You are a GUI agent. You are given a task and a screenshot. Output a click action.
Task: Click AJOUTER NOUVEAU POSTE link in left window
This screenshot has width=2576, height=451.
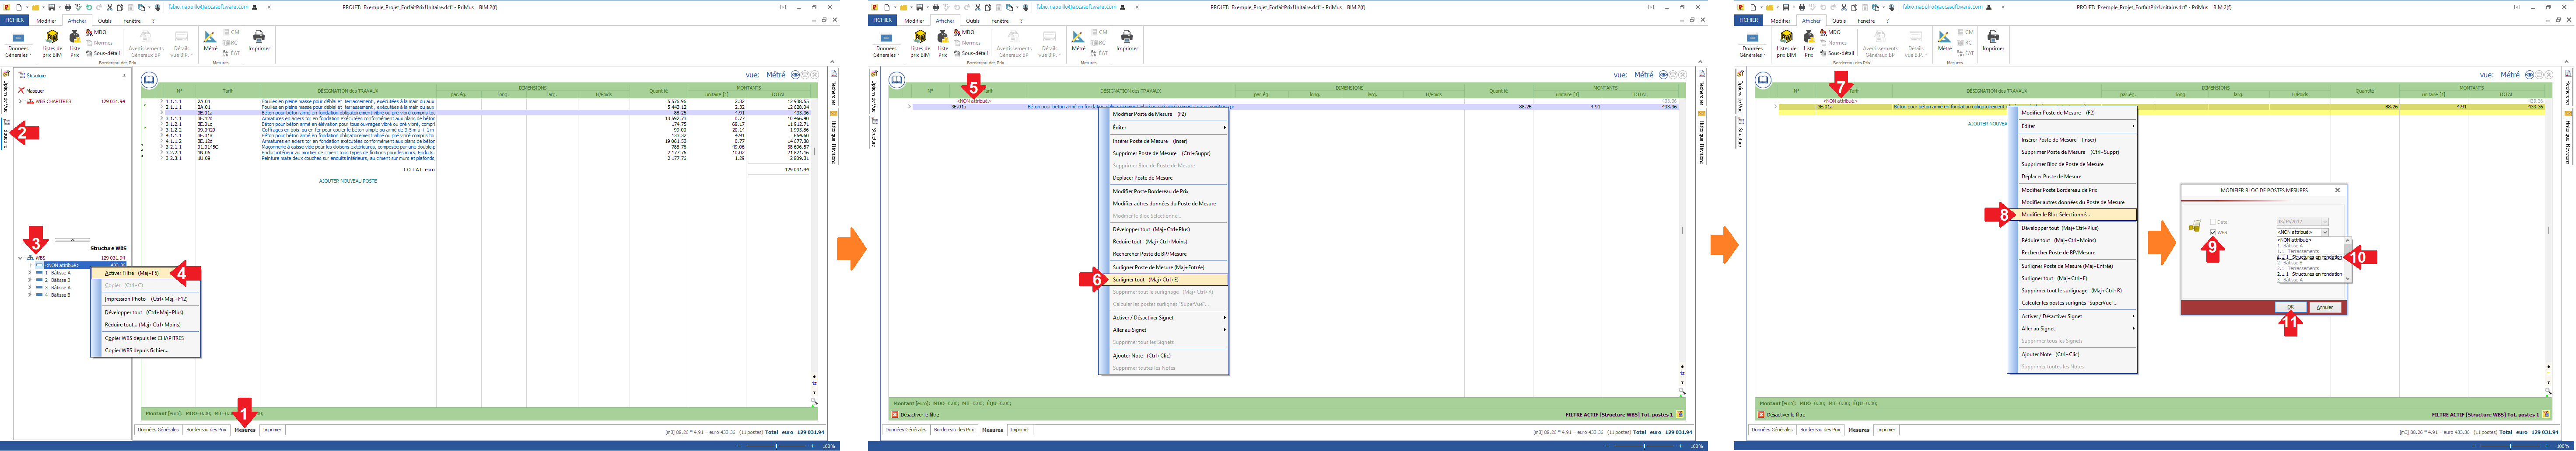click(x=348, y=181)
